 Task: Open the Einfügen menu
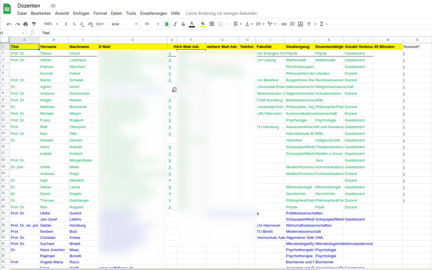81,14
